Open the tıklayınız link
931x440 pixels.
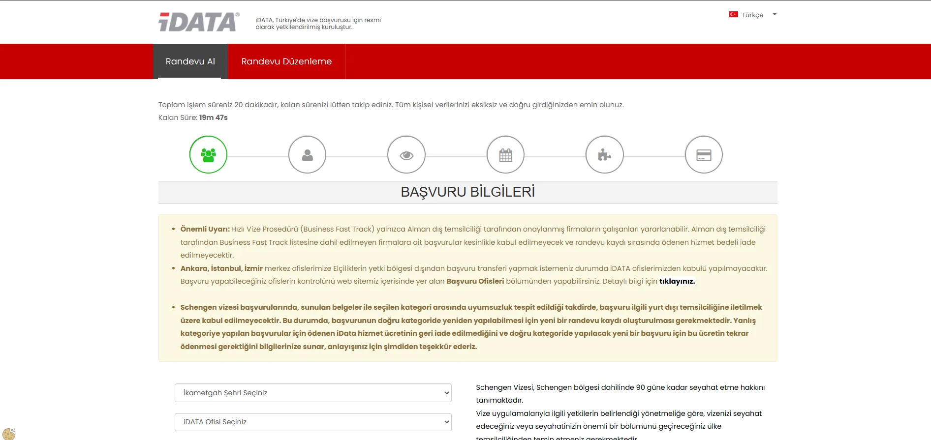point(677,281)
